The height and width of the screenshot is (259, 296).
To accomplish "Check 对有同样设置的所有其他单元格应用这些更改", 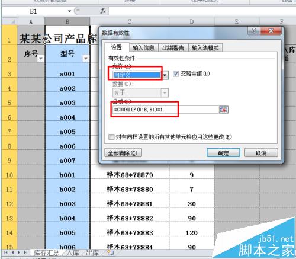I will click(x=111, y=137).
